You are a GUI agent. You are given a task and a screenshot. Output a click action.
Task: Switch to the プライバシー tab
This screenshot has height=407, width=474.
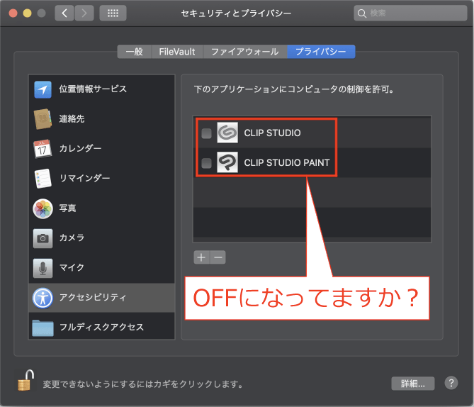tap(321, 52)
